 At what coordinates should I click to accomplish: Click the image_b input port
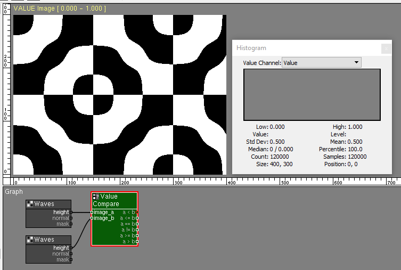(x=92, y=218)
